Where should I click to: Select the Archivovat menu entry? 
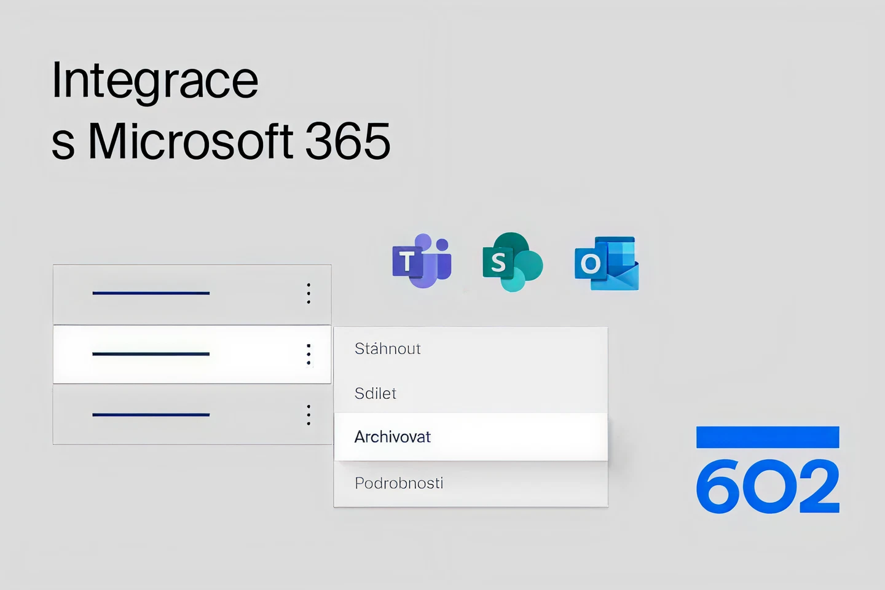pos(393,436)
